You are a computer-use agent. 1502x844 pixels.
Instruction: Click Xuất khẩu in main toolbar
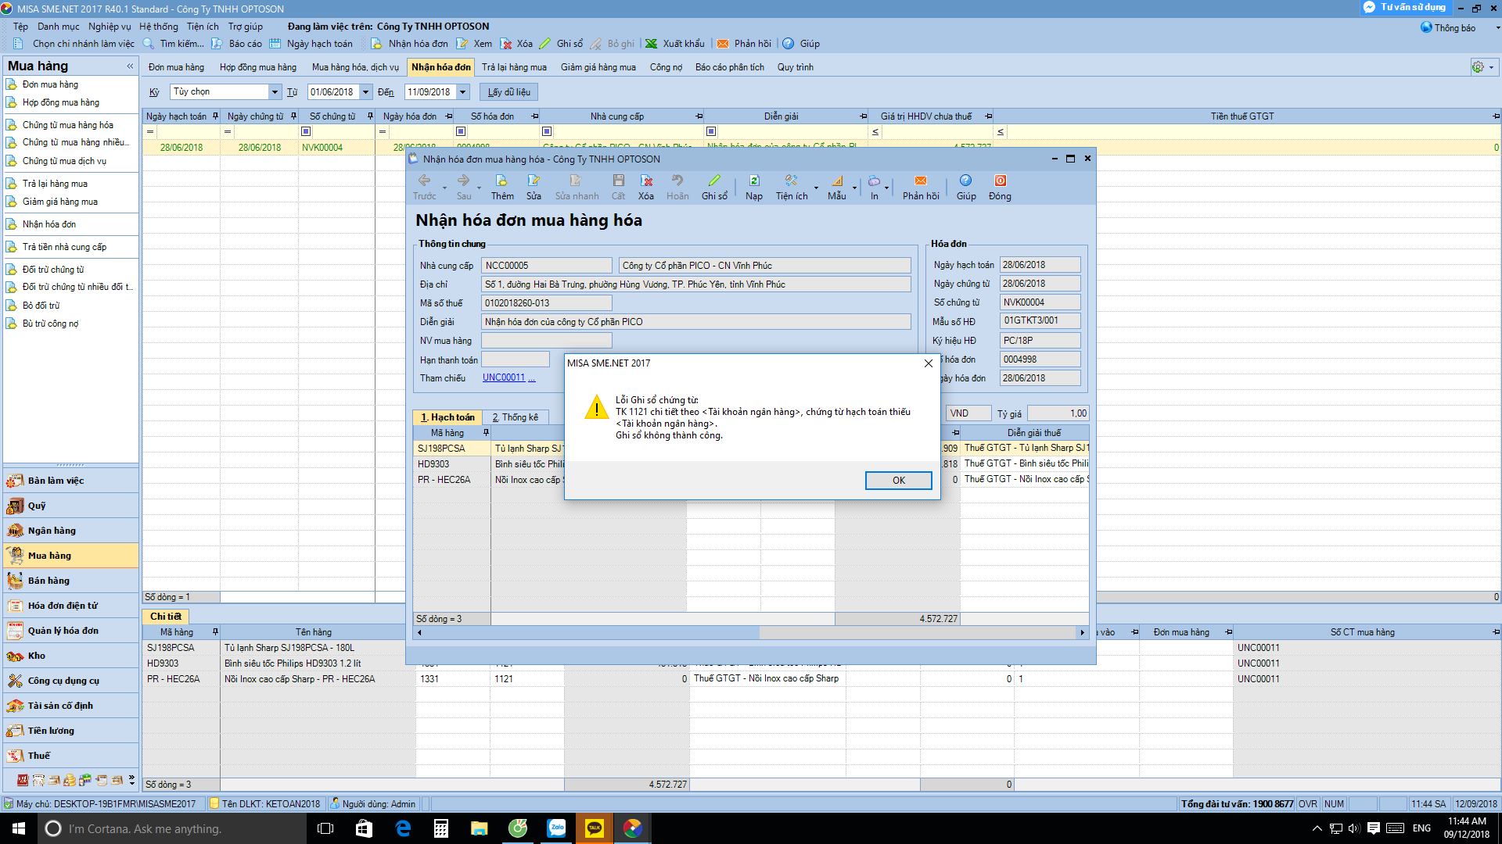(x=675, y=44)
